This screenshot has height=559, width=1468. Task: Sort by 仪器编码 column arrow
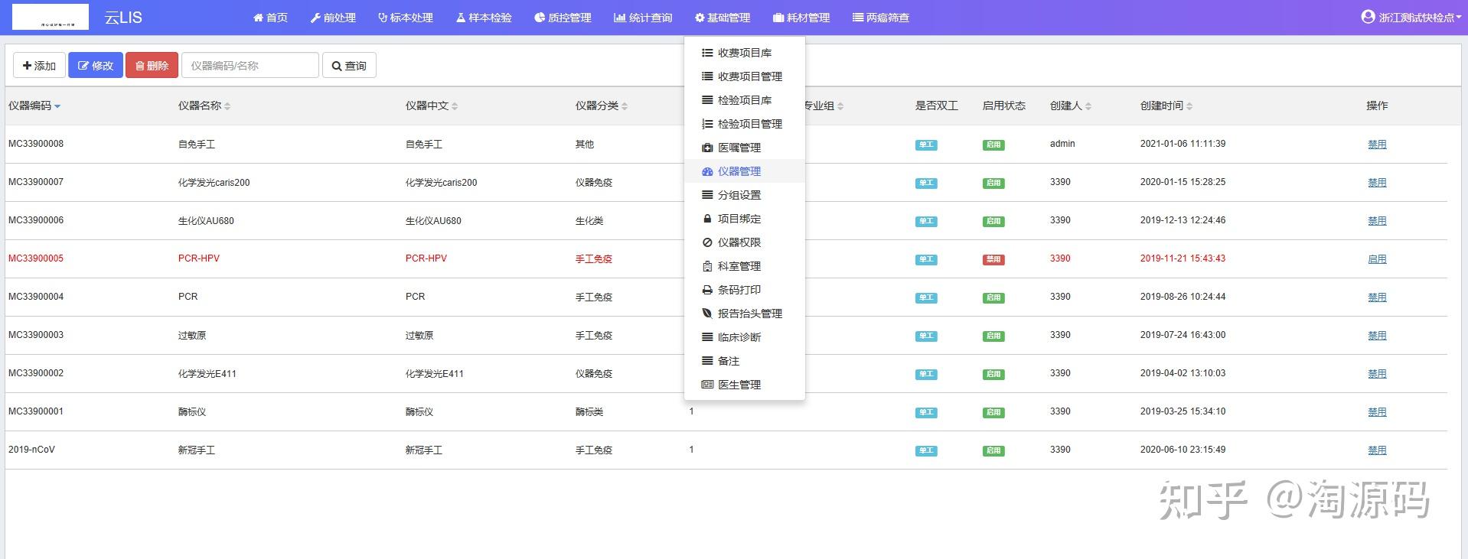[57, 106]
